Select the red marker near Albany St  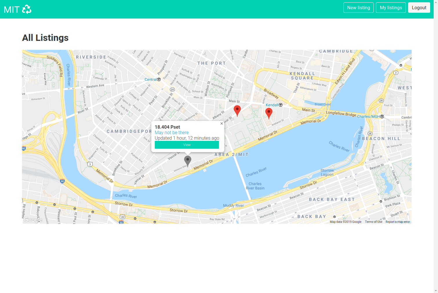click(237, 111)
